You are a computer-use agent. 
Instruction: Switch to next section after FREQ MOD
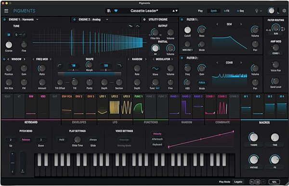point(51,59)
